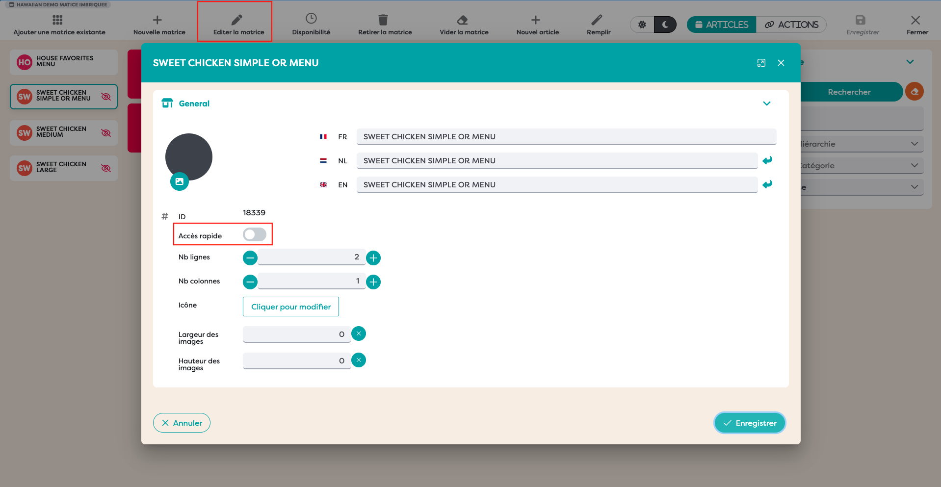Click the dark circular image placeholder
The height and width of the screenshot is (487, 941).
[x=189, y=157]
